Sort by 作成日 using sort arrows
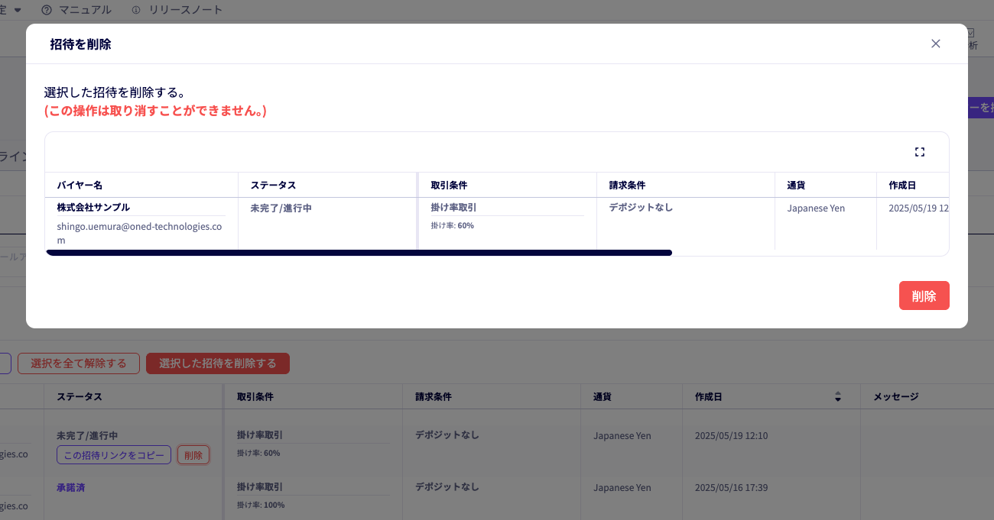Viewport: 994px width, 520px height. coord(838,396)
